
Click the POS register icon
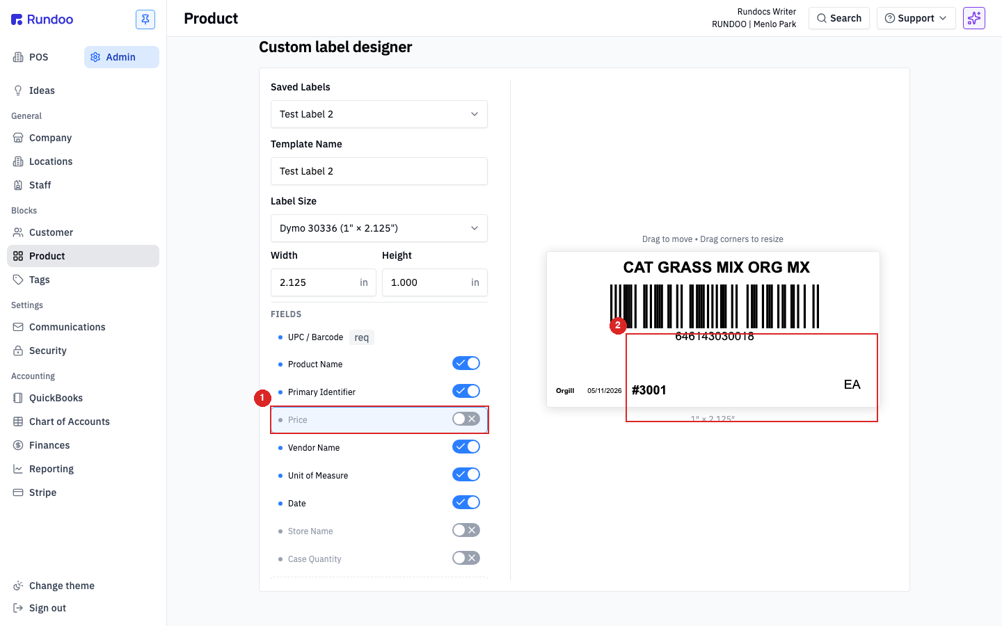click(x=18, y=57)
